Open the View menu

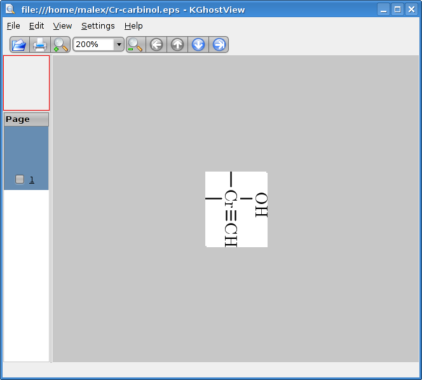62,26
